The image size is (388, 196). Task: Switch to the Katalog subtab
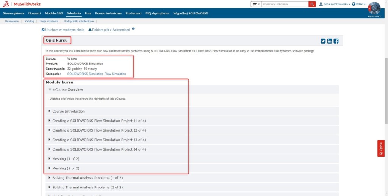click(x=30, y=22)
